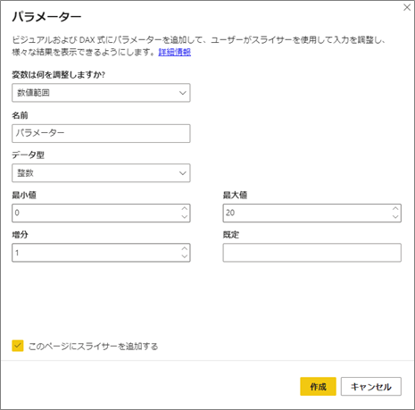Expand the データ型 dropdown showing 整数
The width and height of the screenshot is (415, 410).
(101, 173)
